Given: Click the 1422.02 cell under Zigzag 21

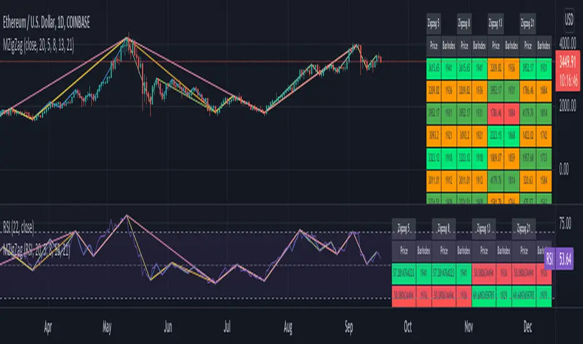Looking at the screenshot, I should click(528, 136).
